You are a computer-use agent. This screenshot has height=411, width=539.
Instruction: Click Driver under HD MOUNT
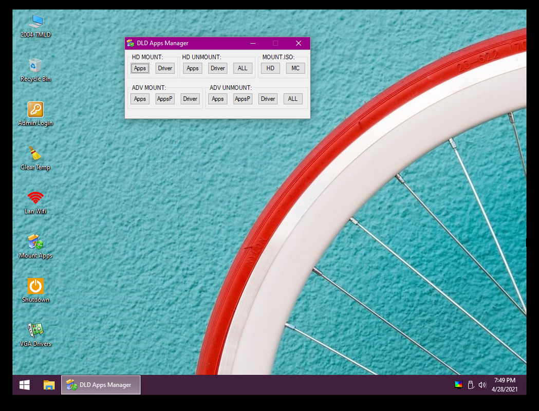pos(165,68)
